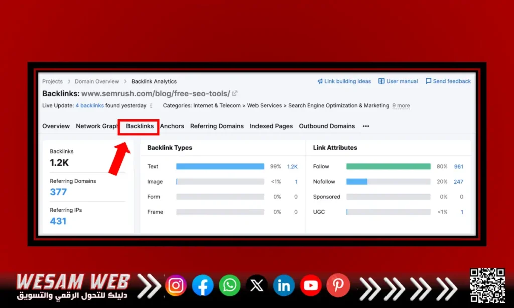Click Send feedback link
Viewport: 514px width, 308px height.
[x=448, y=81]
